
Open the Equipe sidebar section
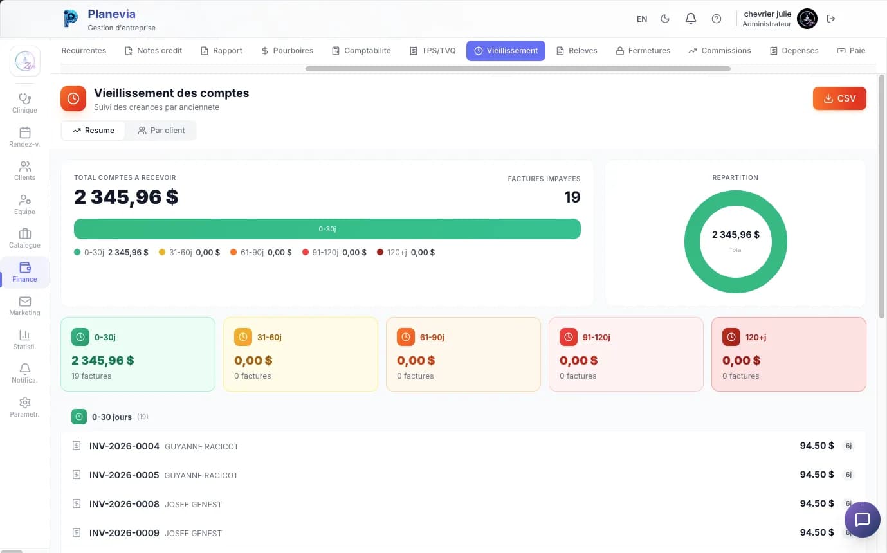pyautogui.click(x=24, y=204)
